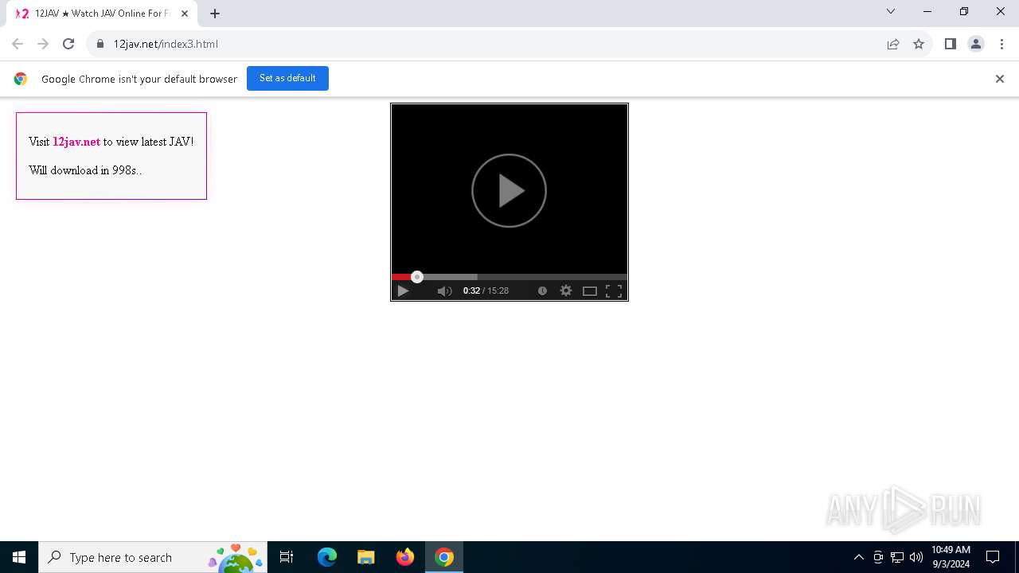Click the large play button on the video
The height and width of the screenshot is (573, 1019).
point(509,191)
